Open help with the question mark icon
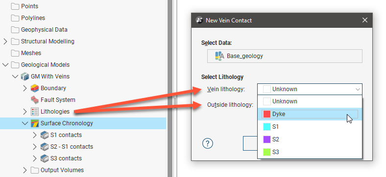Image resolution: width=386 pixels, height=177 pixels. click(208, 143)
